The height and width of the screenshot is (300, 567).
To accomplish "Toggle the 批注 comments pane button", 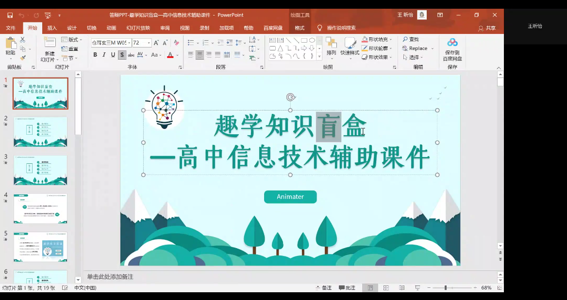I will tap(347, 288).
